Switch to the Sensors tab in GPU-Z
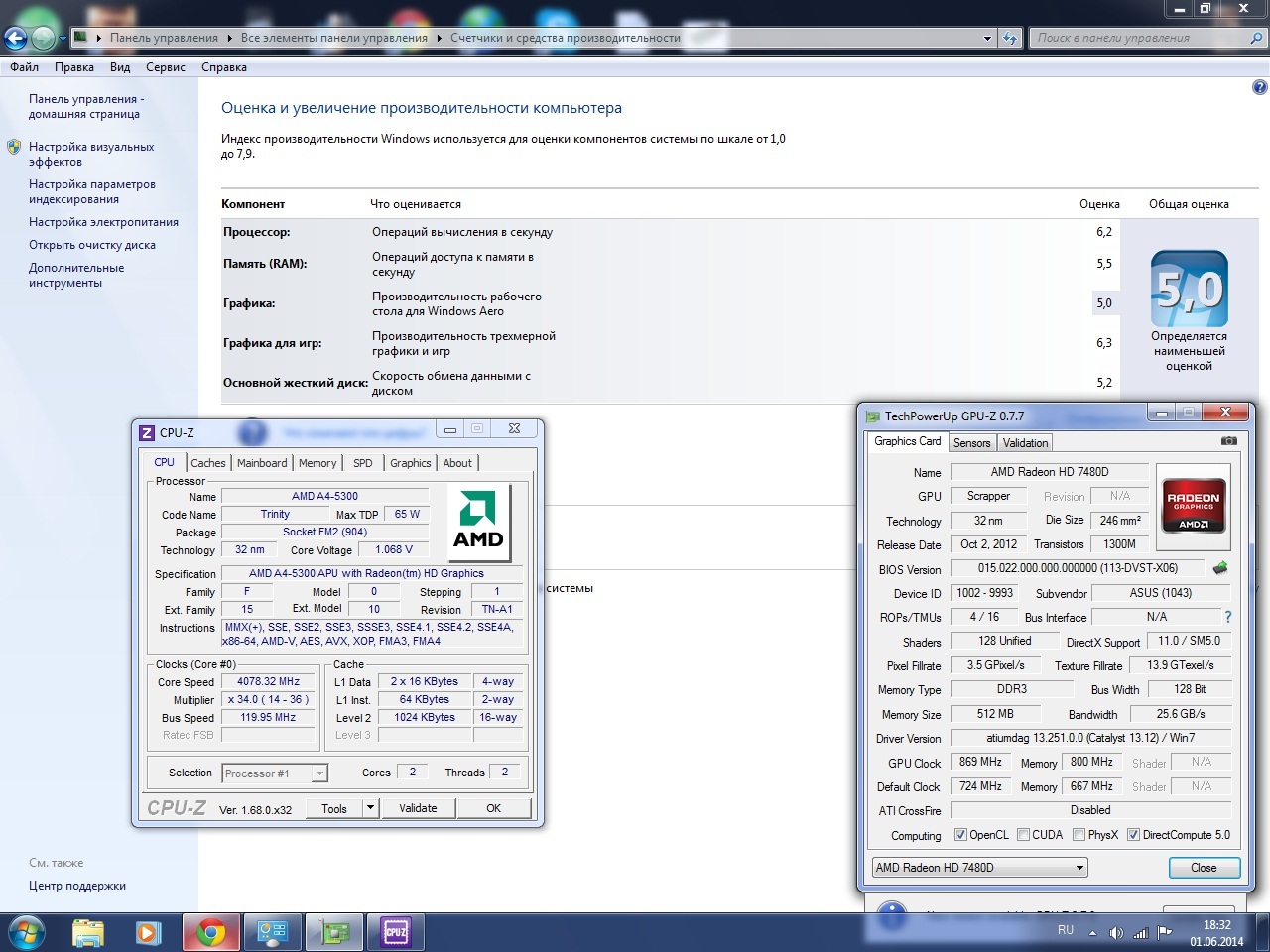Viewport: 1270px width, 952px height. click(x=971, y=443)
